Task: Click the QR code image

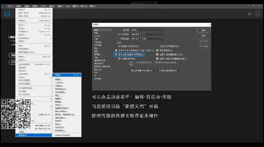Action: tap(16, 114)
